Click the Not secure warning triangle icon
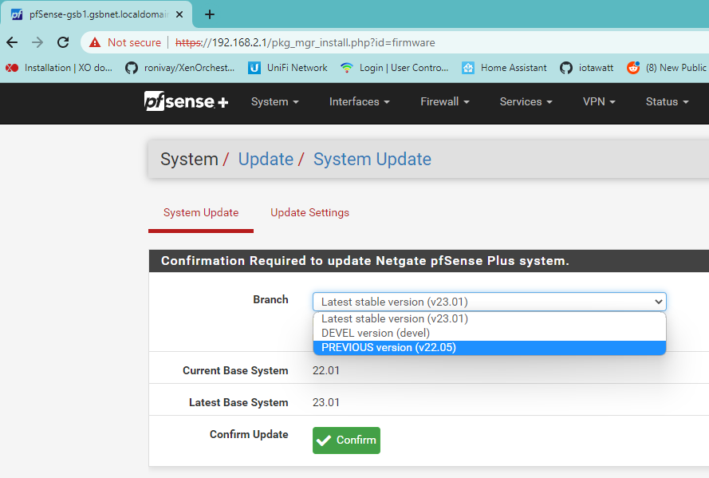The height and width of the screenshot is (478, 709). (x=95, y=42)
